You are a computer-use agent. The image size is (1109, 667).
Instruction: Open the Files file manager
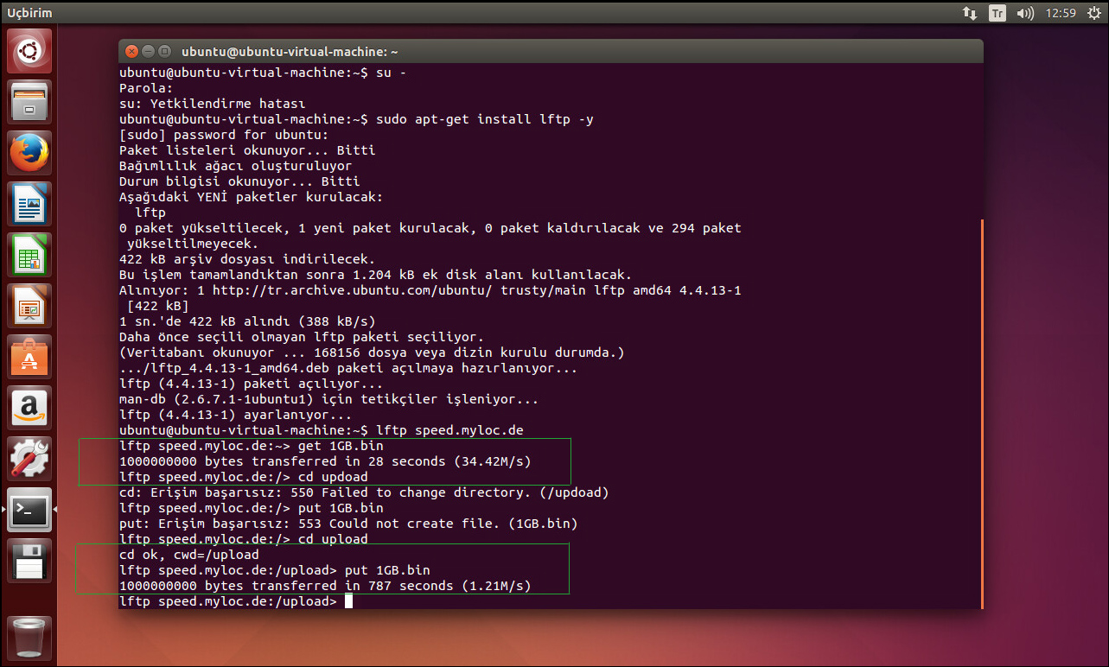pyautogui.click(x=29, y=102)
